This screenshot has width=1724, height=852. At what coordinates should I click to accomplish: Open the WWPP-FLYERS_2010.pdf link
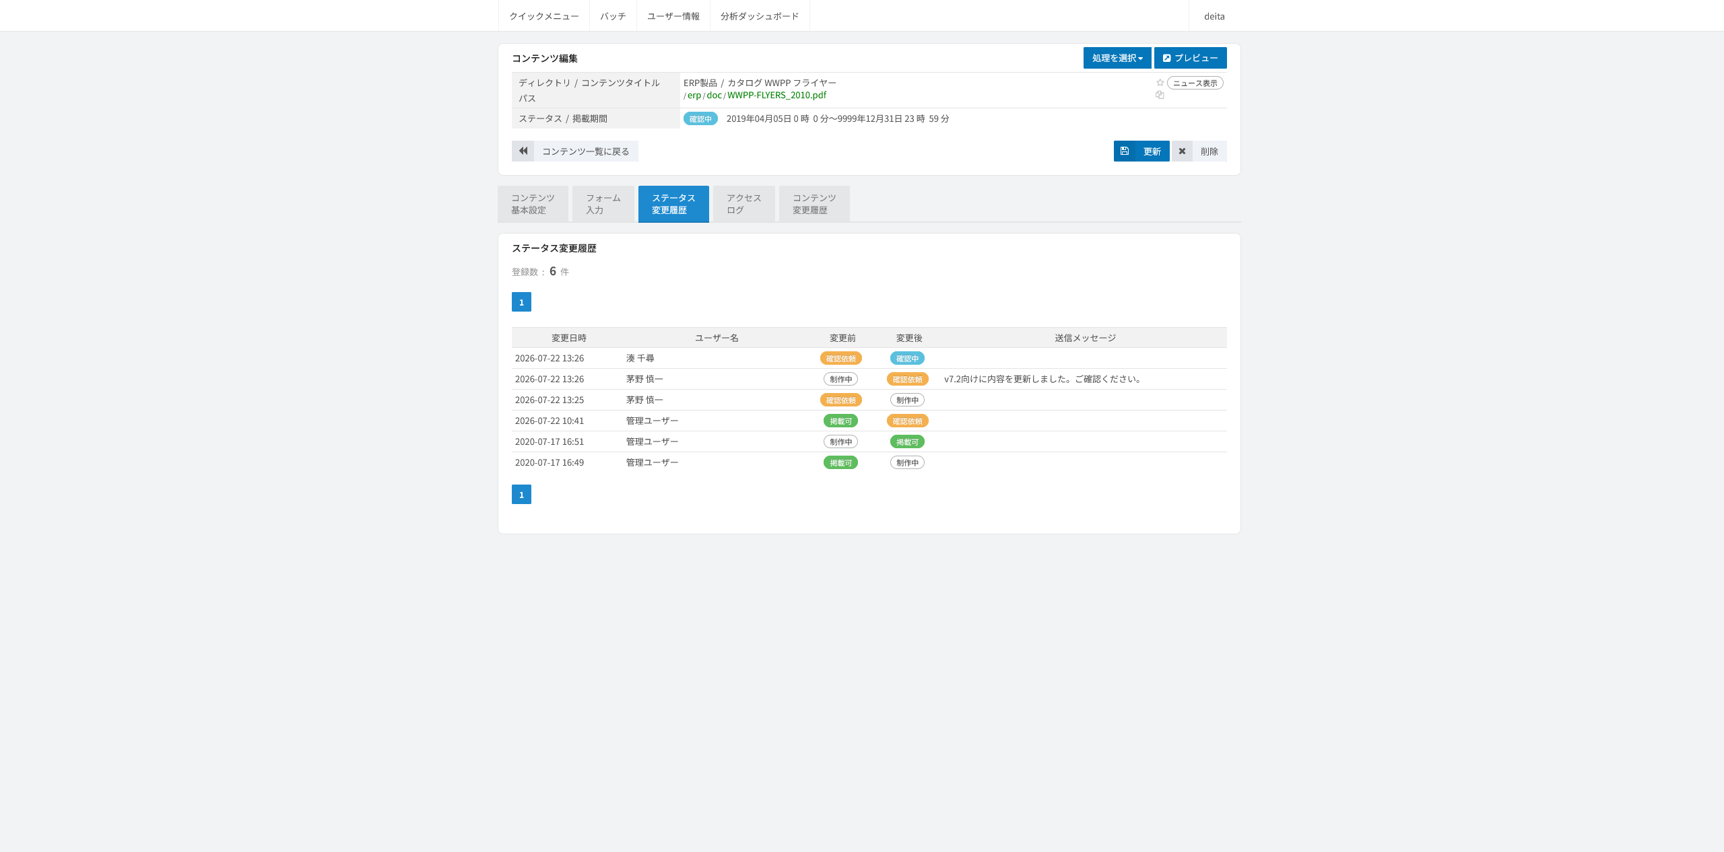776,95
